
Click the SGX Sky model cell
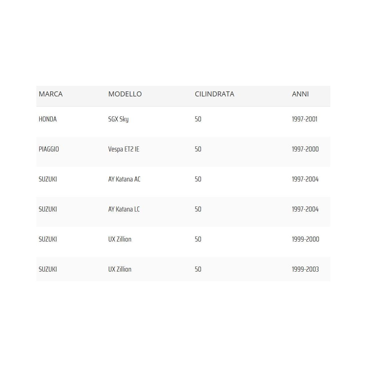pos(118,119)
